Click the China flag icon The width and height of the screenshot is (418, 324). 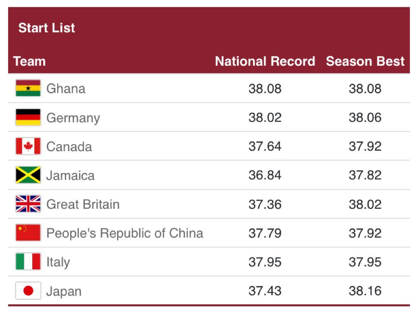click(28, 233)
